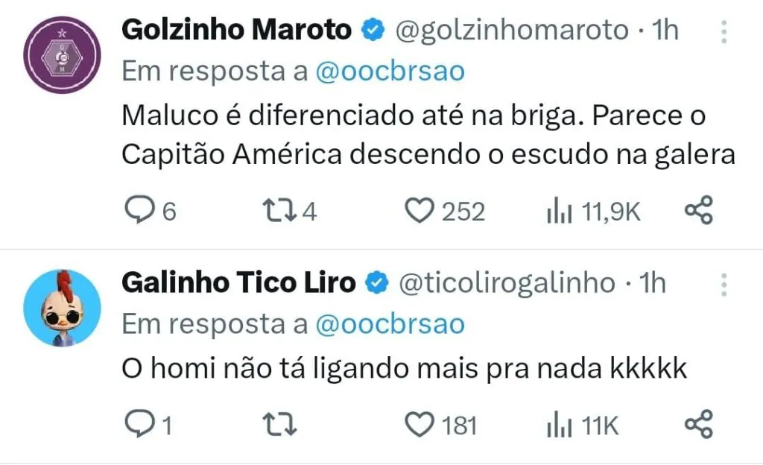
Task: Like Galinho Tico Liro's tweet
Action: pos(420,425)
